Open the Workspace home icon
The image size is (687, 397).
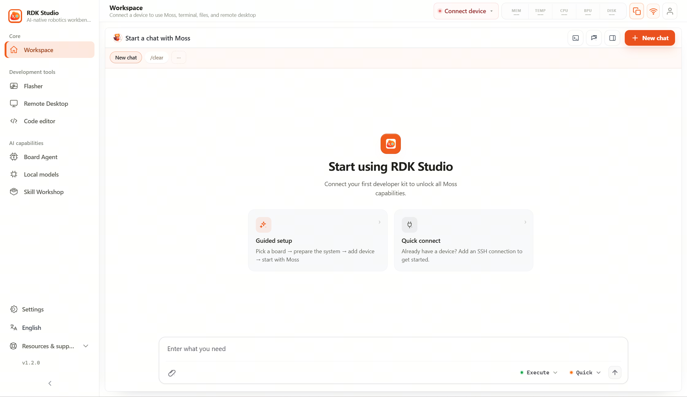[14, 50]
